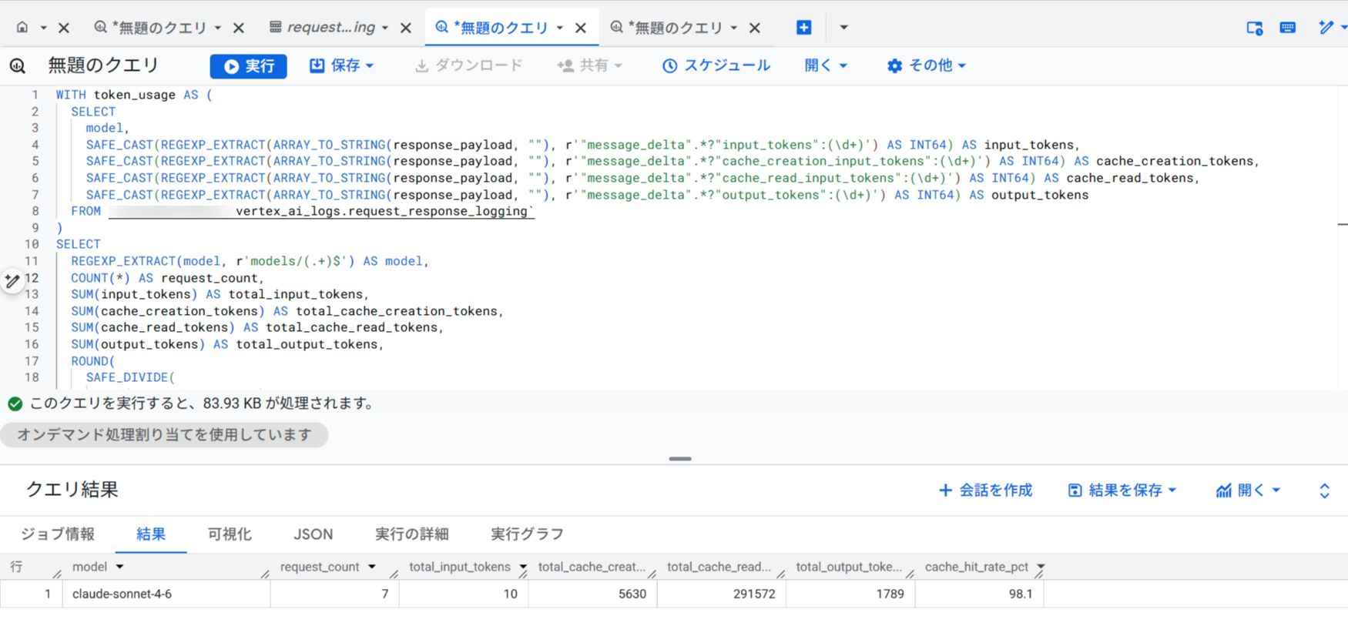Toggle expand of query results panel
Screen dimensions: 1348x636
pyautogui.click(x=1324, y=490)
